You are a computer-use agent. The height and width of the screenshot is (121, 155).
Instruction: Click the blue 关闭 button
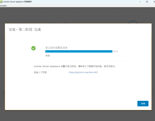[143, 103]
